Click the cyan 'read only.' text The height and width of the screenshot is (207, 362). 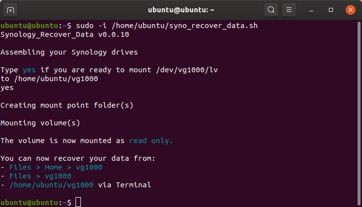coord(151,141)
